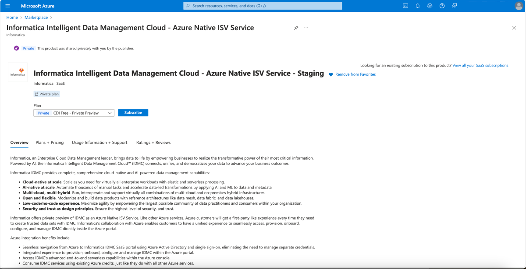Go to the Home breadcrumb
This screenshot has height=269, width=526.
click(12, 17)
